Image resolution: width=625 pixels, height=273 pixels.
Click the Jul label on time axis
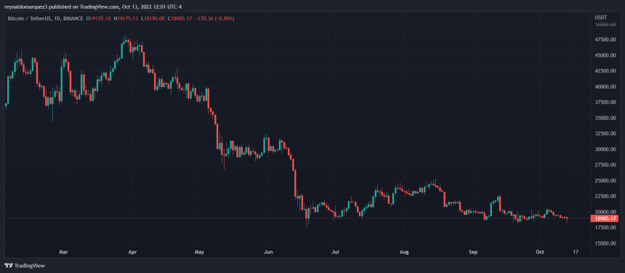(335, 252)
